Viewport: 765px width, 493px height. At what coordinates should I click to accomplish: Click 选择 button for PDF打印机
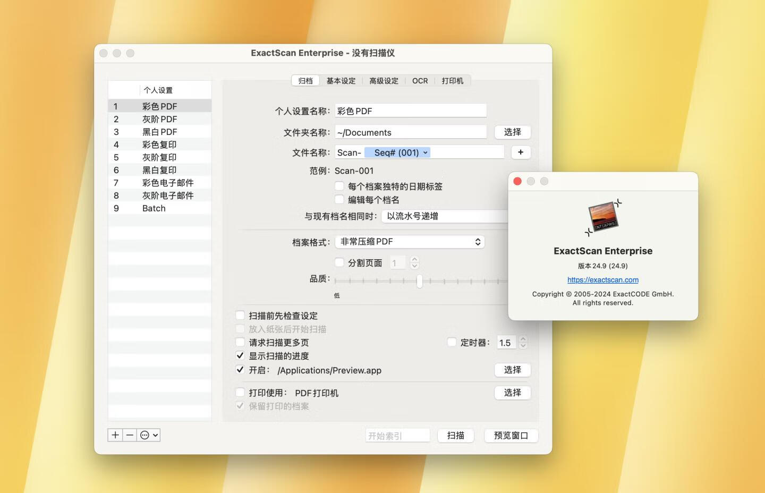point(513,393)
